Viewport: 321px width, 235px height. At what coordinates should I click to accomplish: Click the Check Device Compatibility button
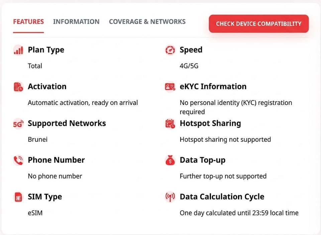(259, 23)
